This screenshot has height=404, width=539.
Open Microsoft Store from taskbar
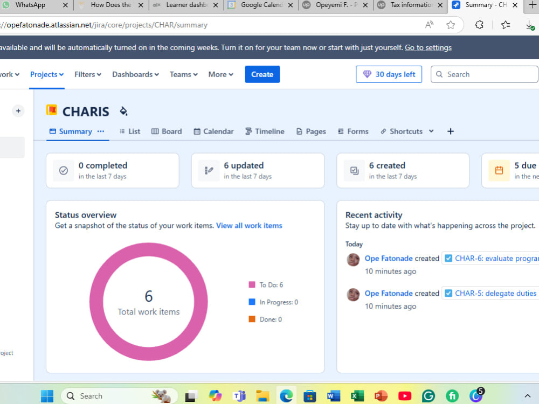(x=310, y=396)
